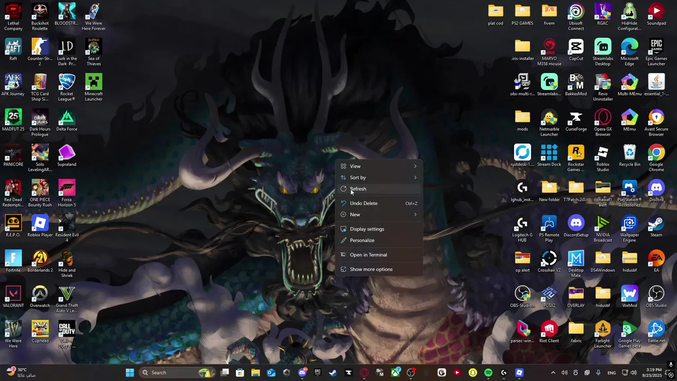Select the PS2 GAMES folder
677x381 pixels.
click(522, 15)
